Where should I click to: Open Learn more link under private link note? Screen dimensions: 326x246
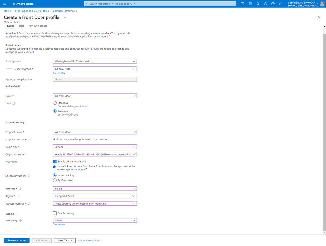click(x=77, y=170)
